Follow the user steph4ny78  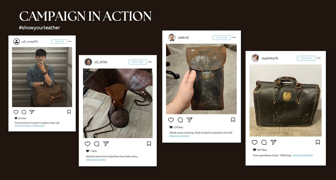306,58
